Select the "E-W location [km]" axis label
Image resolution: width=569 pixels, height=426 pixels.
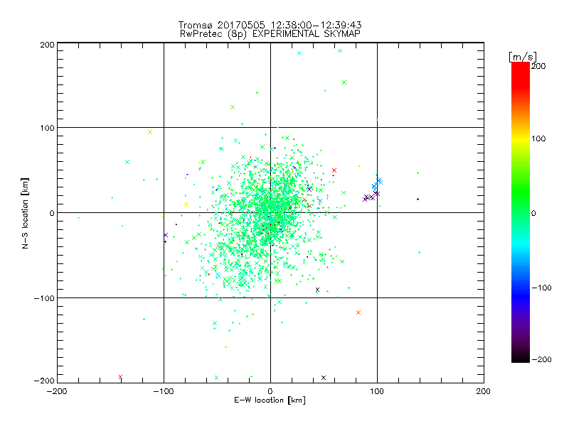point(270,400)
